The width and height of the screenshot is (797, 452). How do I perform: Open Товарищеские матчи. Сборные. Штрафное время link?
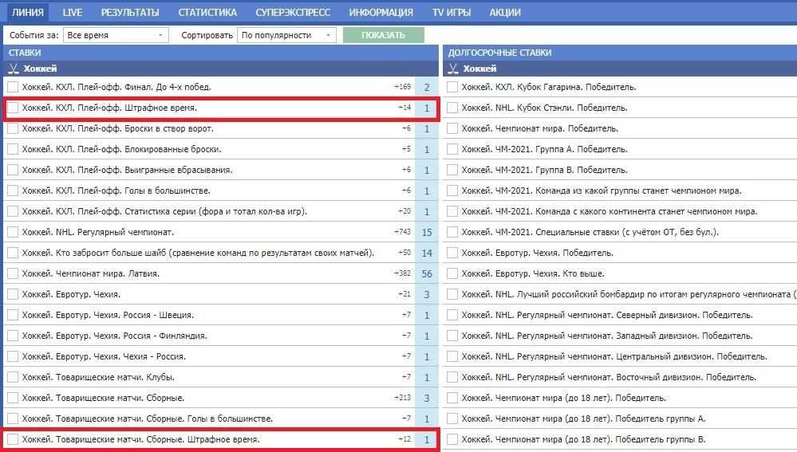click(x=140, y=439)
